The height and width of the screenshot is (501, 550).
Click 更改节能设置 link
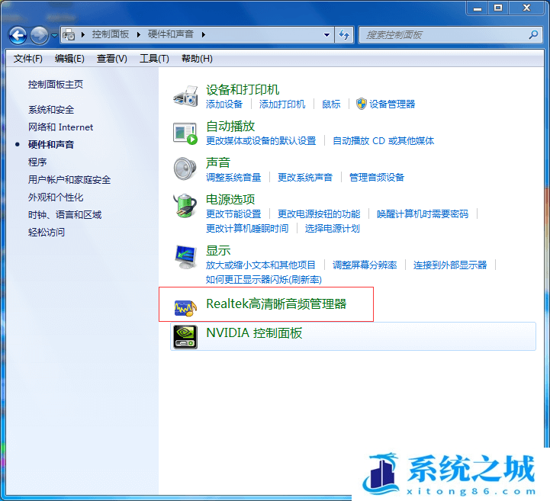[x=233, y=214]
